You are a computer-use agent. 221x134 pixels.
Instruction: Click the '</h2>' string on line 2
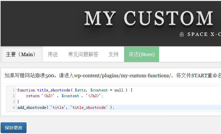pos(93,96)
